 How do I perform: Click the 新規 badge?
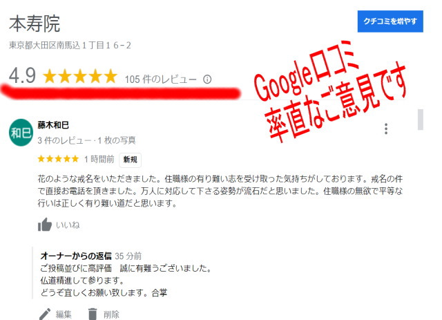(131, 160)
